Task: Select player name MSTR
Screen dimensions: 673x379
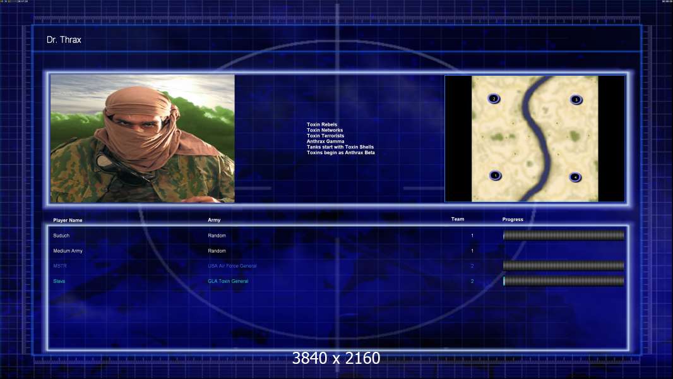Action: pos(60,266)
